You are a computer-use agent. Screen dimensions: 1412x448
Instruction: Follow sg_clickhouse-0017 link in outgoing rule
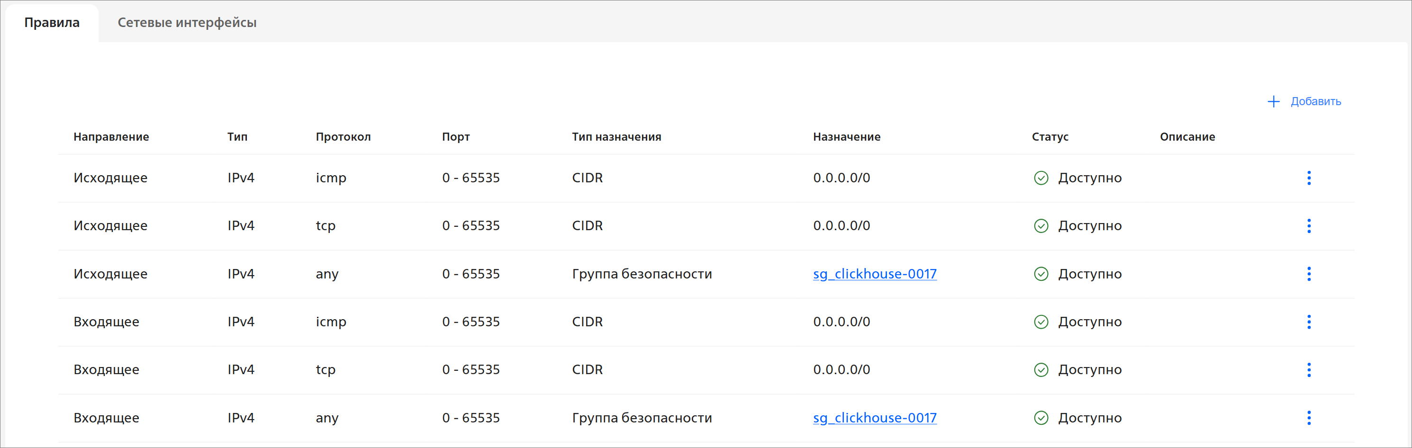point(874,274)
